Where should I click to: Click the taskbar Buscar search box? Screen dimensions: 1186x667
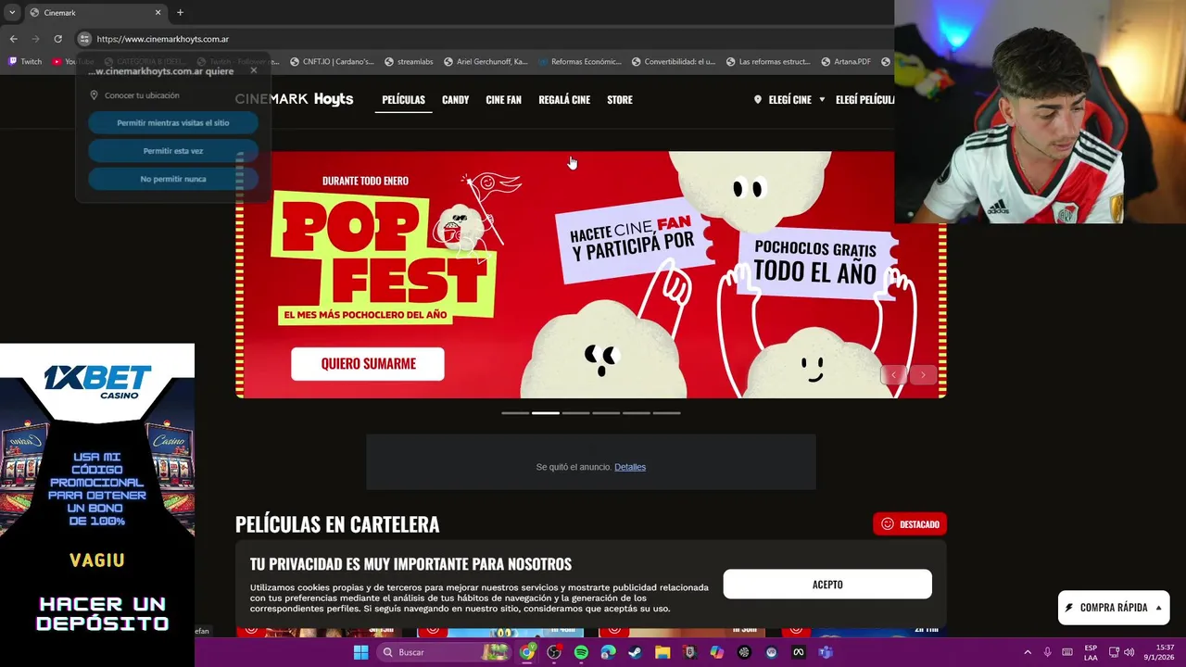click(x=443, y=652)
